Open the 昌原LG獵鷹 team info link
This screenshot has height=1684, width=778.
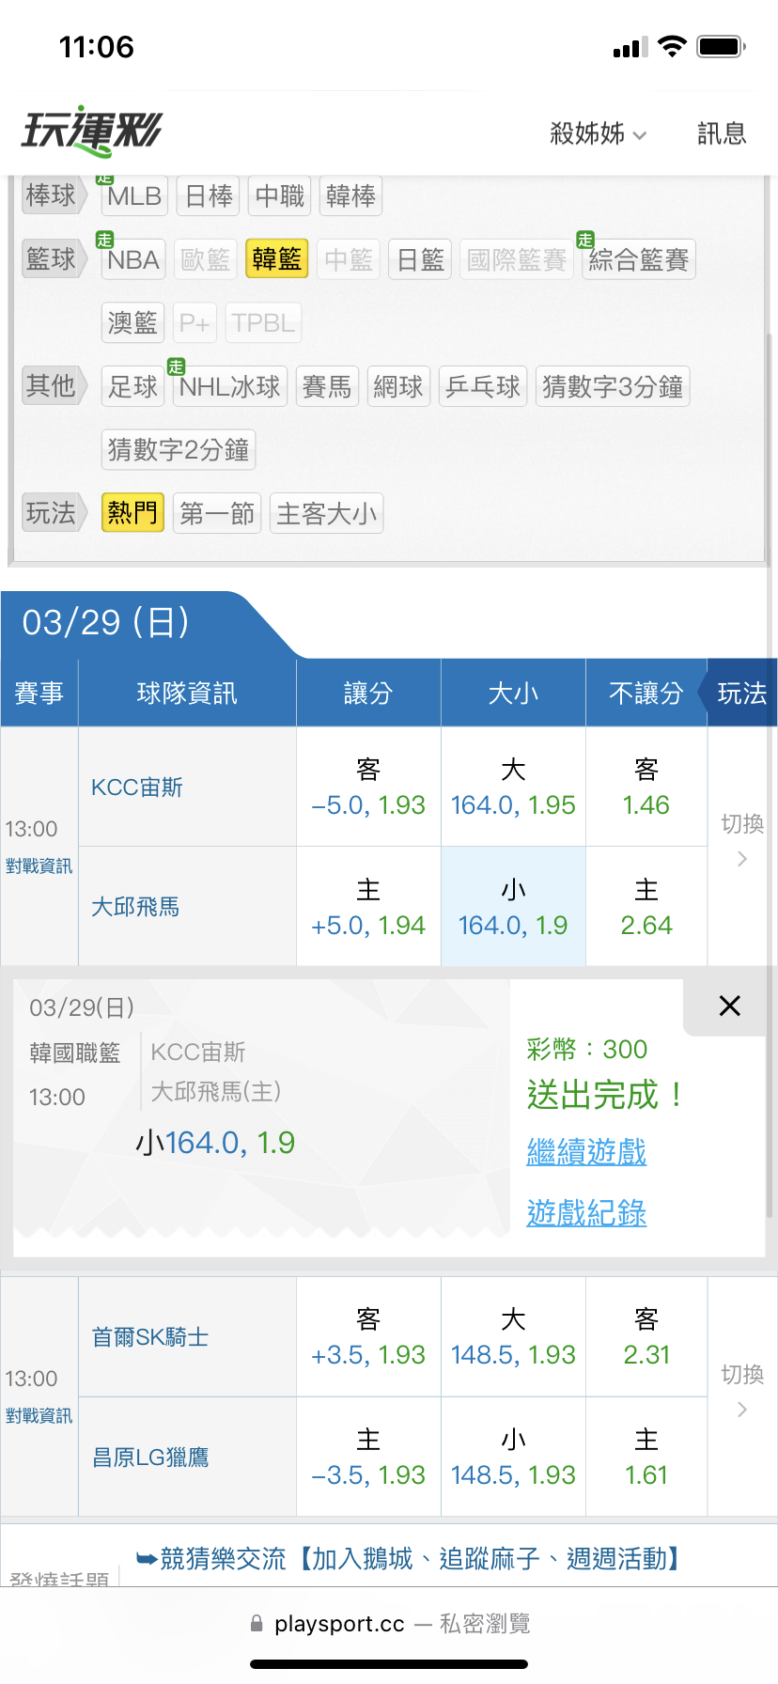(150, 1458)
